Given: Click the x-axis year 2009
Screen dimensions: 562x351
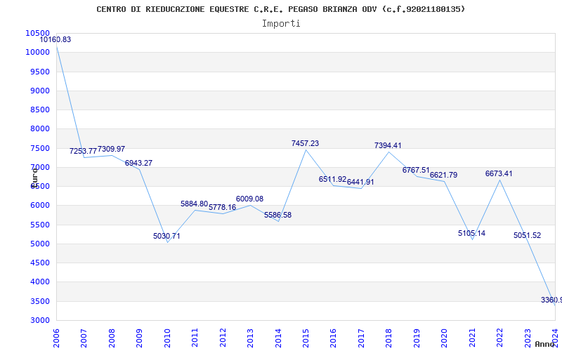Looking at the screenshot, I should pyautogui.click(x=139, y=338).
